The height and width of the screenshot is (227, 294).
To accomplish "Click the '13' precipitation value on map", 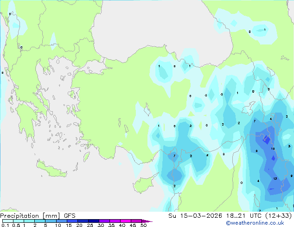I will point(275,178).
